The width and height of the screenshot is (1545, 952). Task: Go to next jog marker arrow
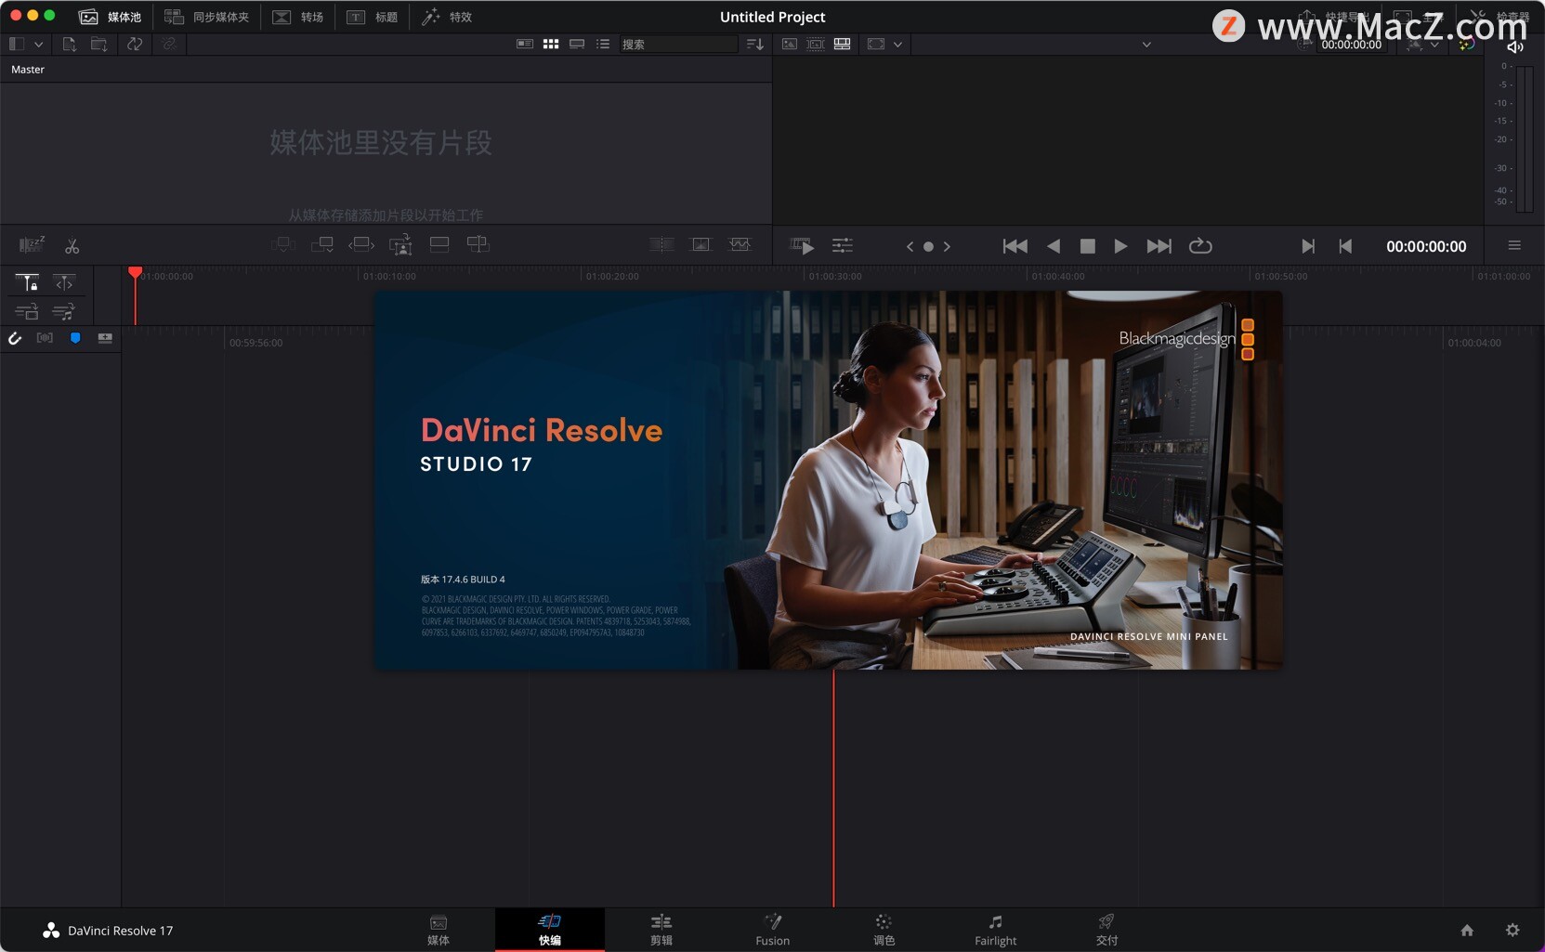(947, 246)
